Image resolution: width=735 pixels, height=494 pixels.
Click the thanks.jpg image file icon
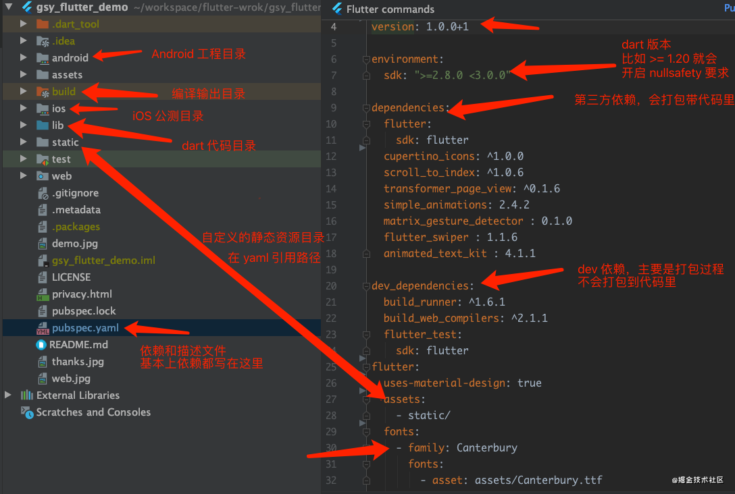43,362
